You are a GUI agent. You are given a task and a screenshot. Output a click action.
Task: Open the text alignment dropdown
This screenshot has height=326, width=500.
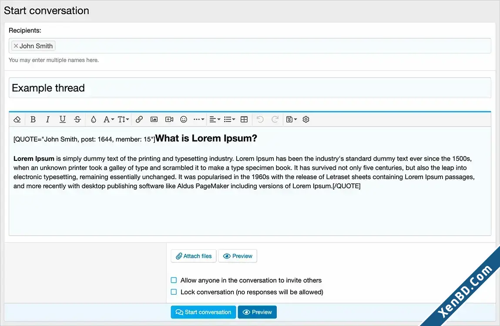coord(215,120)
